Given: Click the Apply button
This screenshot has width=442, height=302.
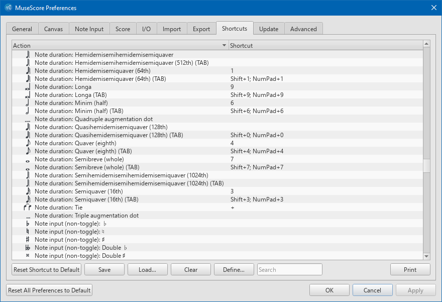Looking at the screenshot, I should click(x=415, y=290).
